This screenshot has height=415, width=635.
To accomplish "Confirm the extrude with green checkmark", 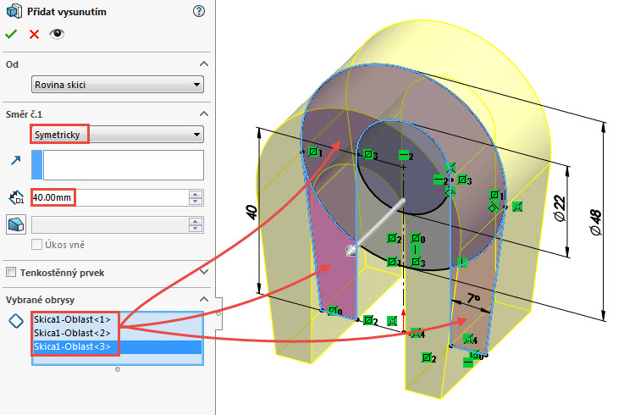I will click(11, 34).
